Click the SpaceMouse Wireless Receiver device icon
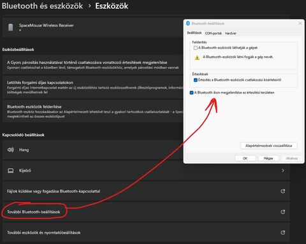 click(10, 27)
